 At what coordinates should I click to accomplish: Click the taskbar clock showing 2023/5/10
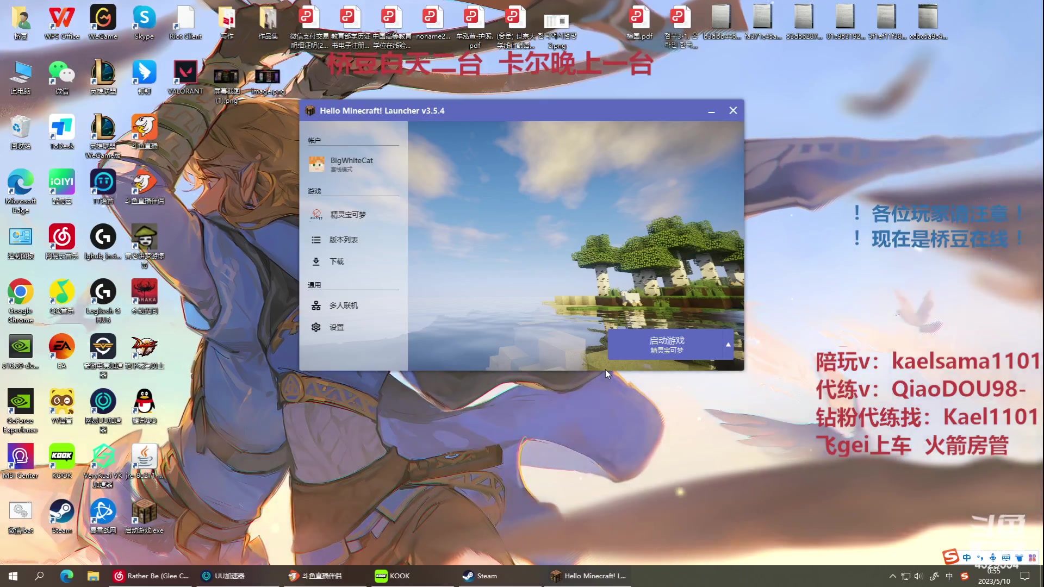click(x=994, y=576)
